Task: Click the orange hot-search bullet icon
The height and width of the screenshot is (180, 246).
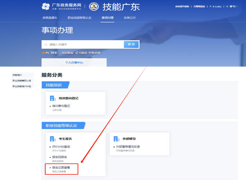Action: [x=44, y=53]
